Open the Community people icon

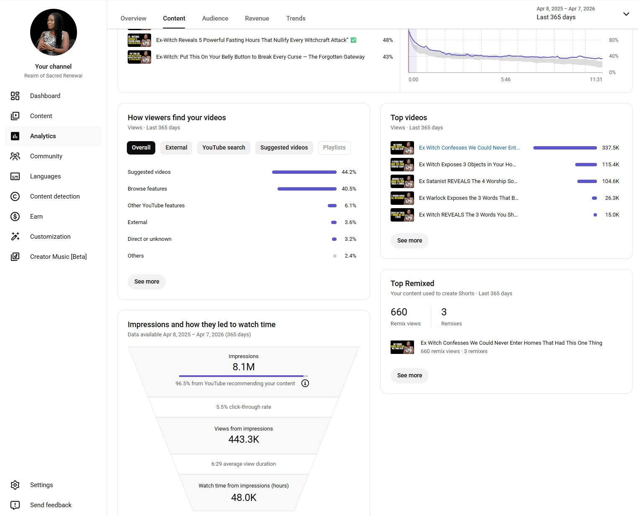tap(15, 156)
